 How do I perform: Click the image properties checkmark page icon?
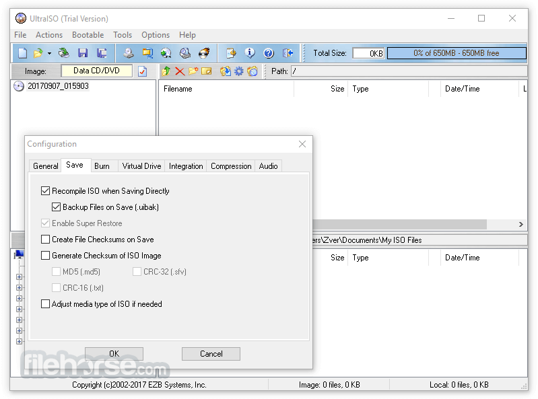[x=142, y=71]
